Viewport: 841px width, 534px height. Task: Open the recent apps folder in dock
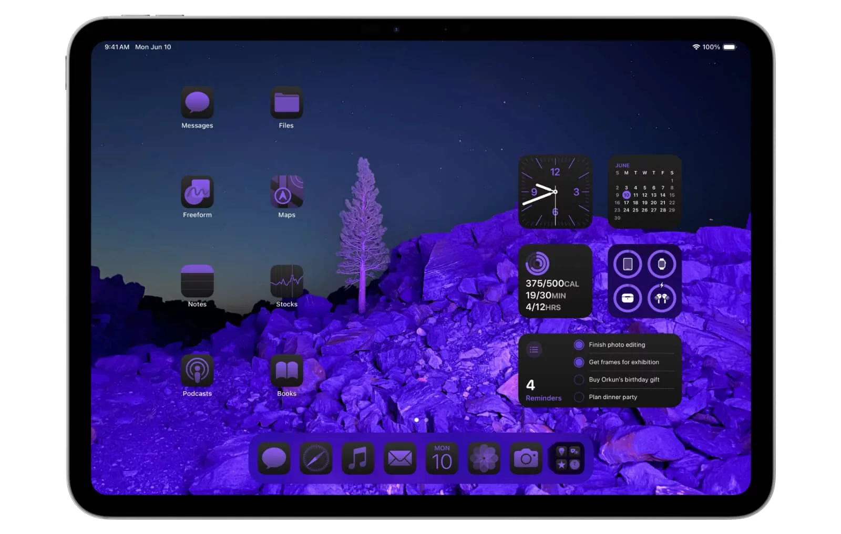[x=568, y=458]
